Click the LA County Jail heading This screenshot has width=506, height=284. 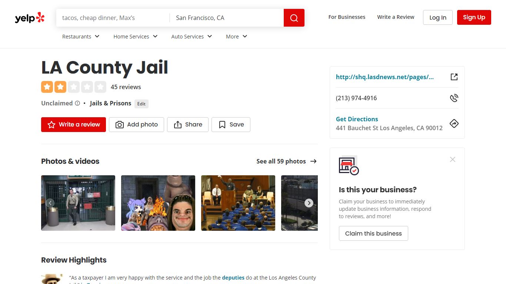coord(105,67)
